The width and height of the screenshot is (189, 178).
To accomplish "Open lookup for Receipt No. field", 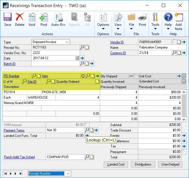I will point(82,47).
